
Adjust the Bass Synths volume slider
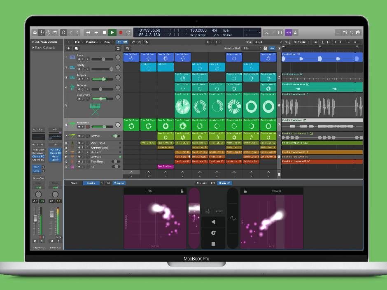coord(102,99)
